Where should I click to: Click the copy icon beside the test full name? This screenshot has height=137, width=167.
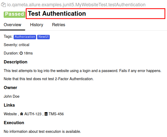[x=4, y=5]
